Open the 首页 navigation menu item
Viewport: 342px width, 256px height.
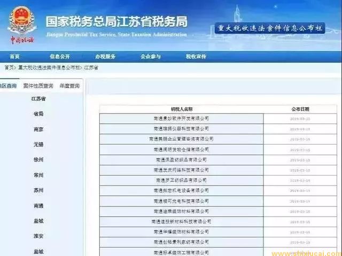14,57
